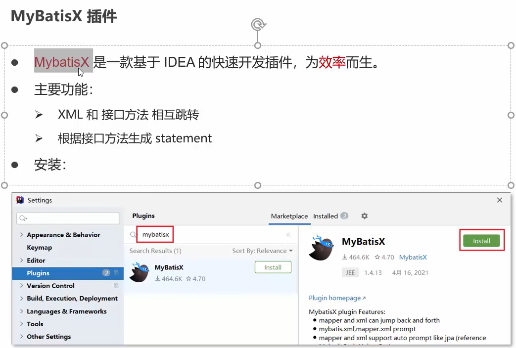The width and height of the screenshot is (516, 348).
Task: Click the 464.6K downloads count in search result
Action: point(169,279)
